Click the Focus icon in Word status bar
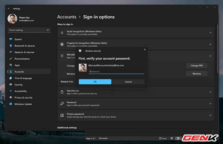 click(x=160, y=138)
